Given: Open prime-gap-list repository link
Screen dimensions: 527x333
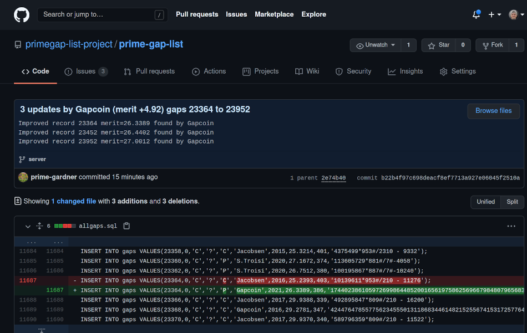Looking at the screenshot, I should [151, 44].
